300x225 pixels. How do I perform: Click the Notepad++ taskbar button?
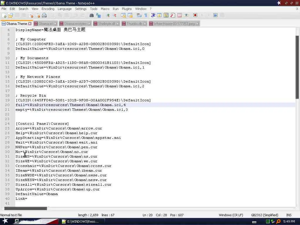click(82, 221)
